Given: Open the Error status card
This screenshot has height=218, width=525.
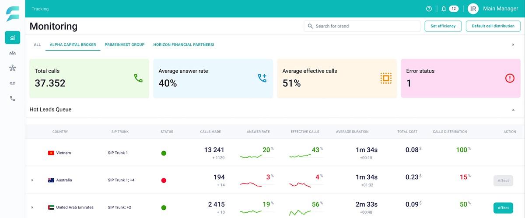Looking at the screenshot, I should (x=461, y=78).
